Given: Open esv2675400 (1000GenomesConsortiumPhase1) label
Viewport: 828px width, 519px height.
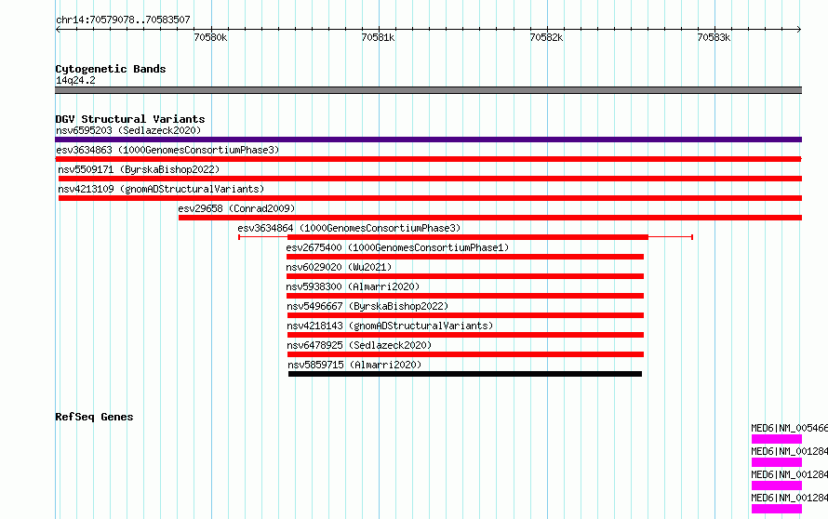Looking at the screenshot, I should [x=397, y=247].
